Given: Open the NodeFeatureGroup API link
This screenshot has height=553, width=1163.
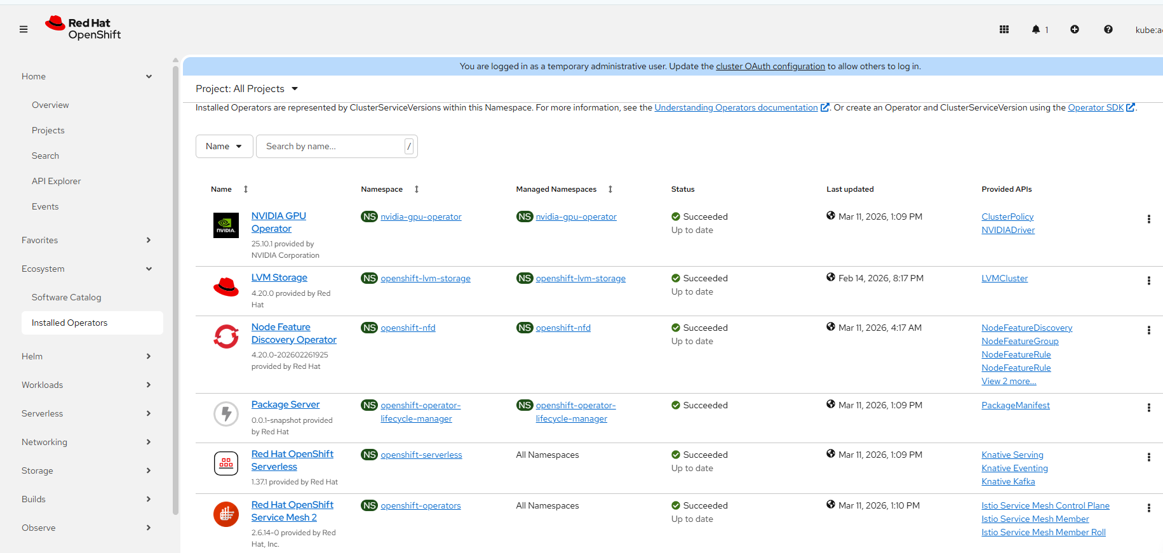Looking at the screenshot, I should (x=1020, y=341).
